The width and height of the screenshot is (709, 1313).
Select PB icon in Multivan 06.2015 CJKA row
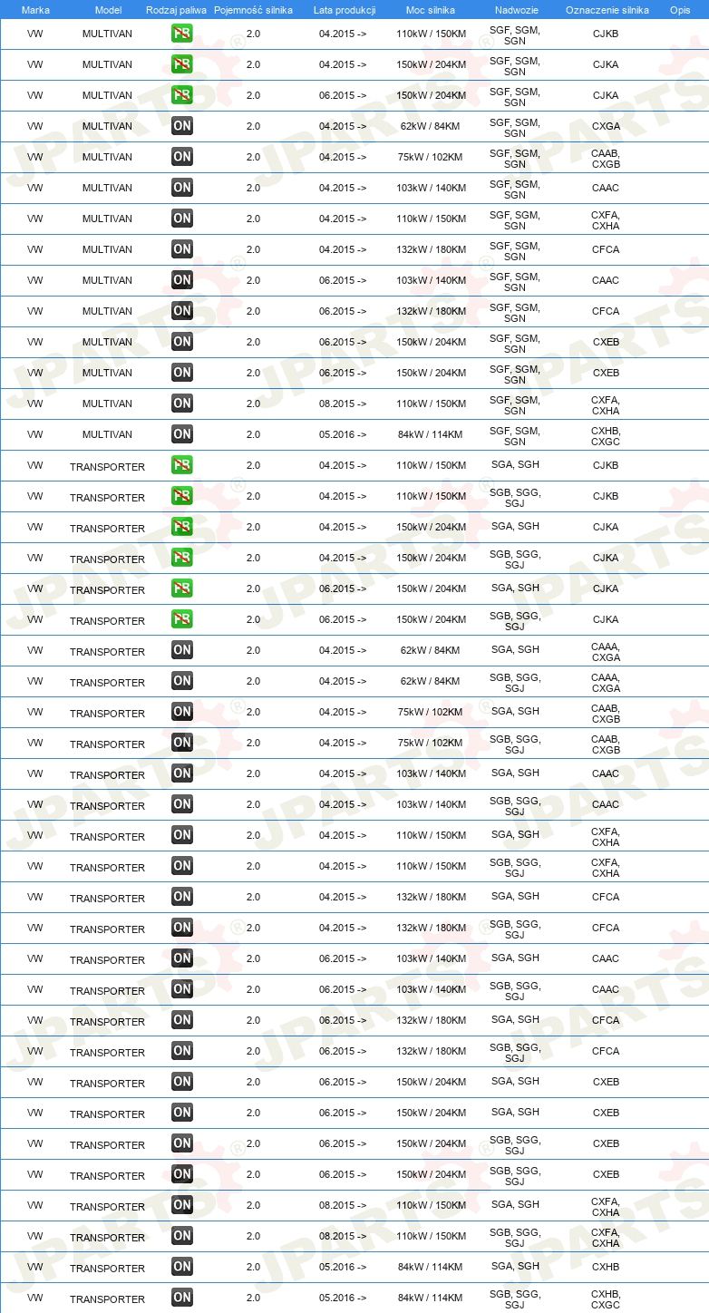pyautogui.click(x=181, y=96)
